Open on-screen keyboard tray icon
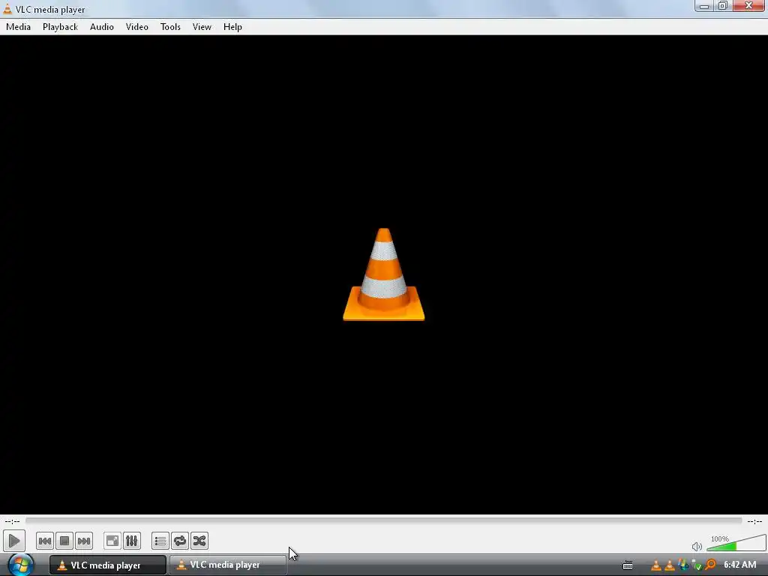The image size is (768, 576). click(628, 565)
